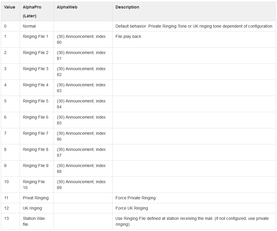This screenshot has height=231, width=277.
Task: Click the Station Wav file cell
Action: [x=34, y=221]
